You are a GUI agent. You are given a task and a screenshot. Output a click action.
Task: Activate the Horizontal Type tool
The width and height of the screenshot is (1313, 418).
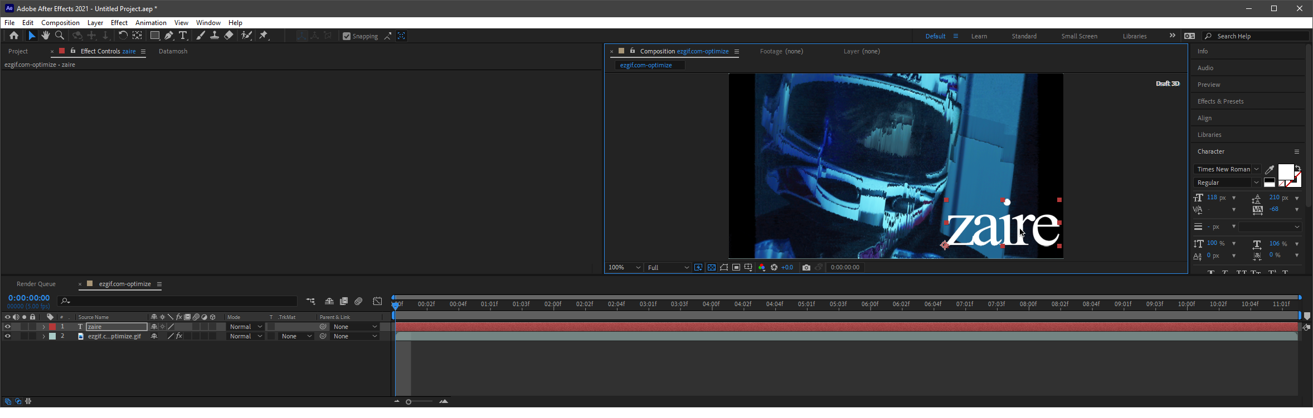tap(183, 36)
